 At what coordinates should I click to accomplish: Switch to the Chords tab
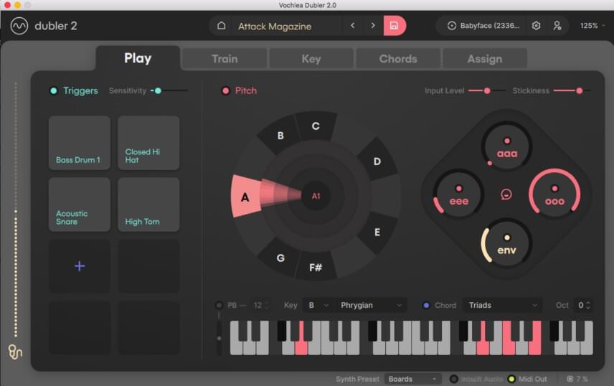[x=398, y=59]
